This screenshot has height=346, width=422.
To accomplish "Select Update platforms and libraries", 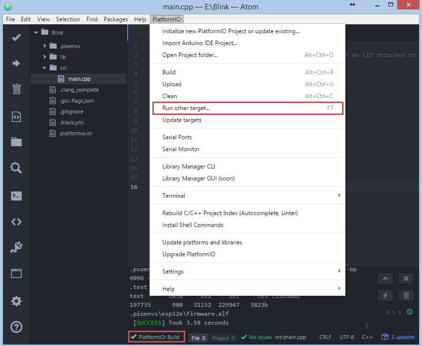I will point(247,242).
